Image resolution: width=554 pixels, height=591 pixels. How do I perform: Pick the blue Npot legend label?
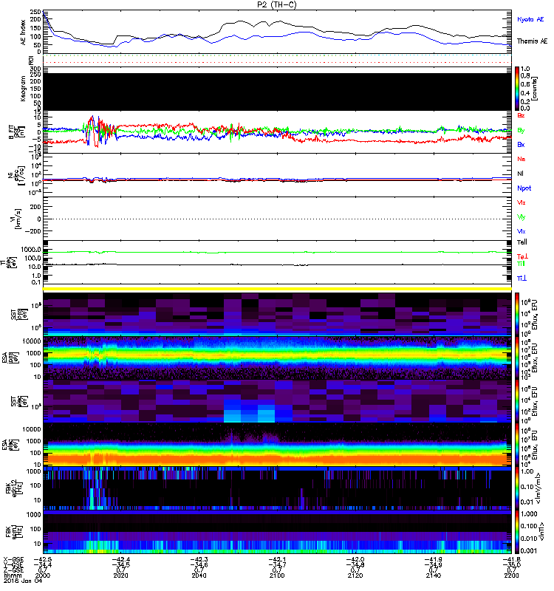524,188
